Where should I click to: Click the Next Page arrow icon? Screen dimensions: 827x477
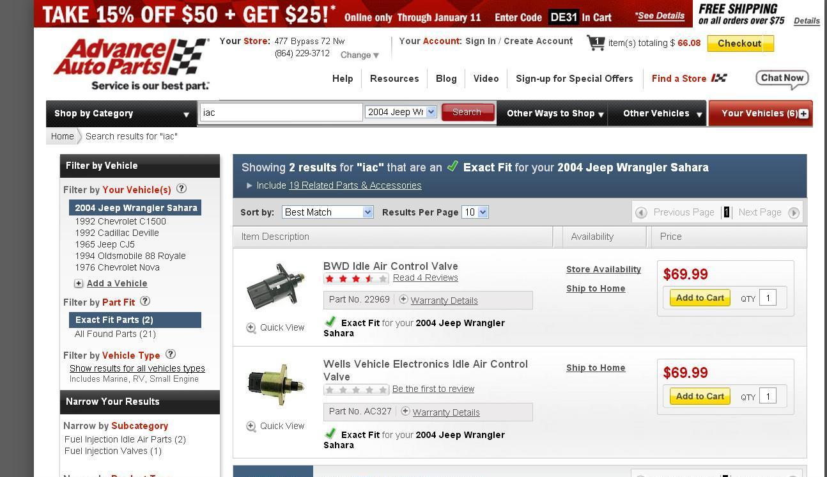pos(794,212)
